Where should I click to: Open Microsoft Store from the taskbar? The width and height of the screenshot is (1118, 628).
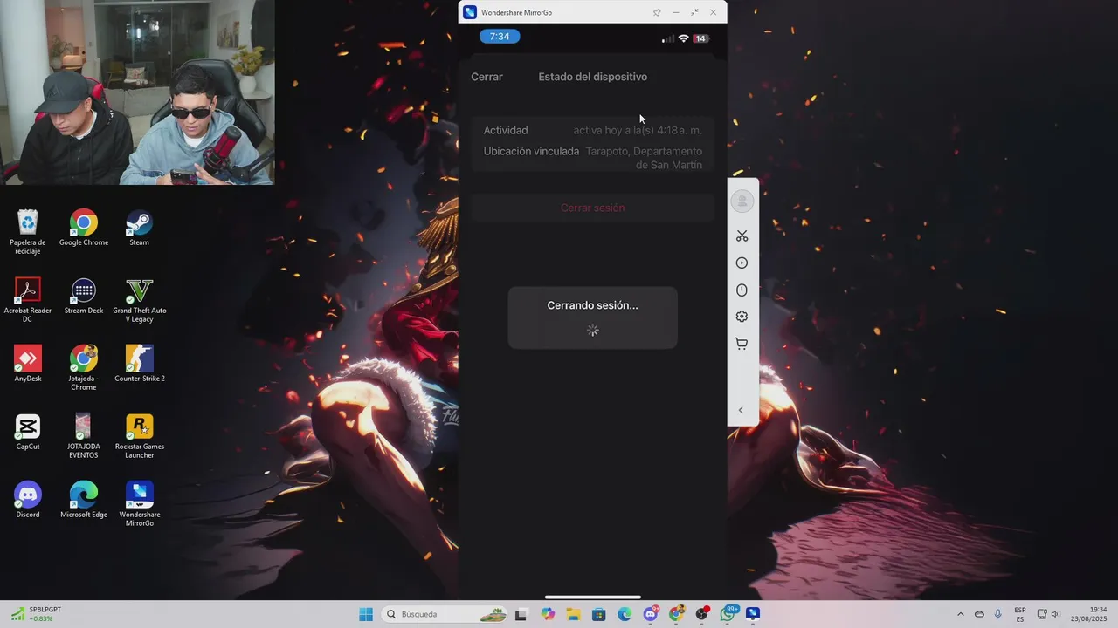pos(599,614)
